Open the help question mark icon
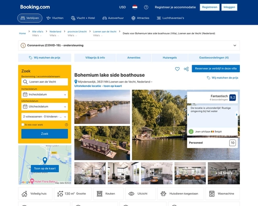The height and width of the screenshot is (206, 258). 146,7
